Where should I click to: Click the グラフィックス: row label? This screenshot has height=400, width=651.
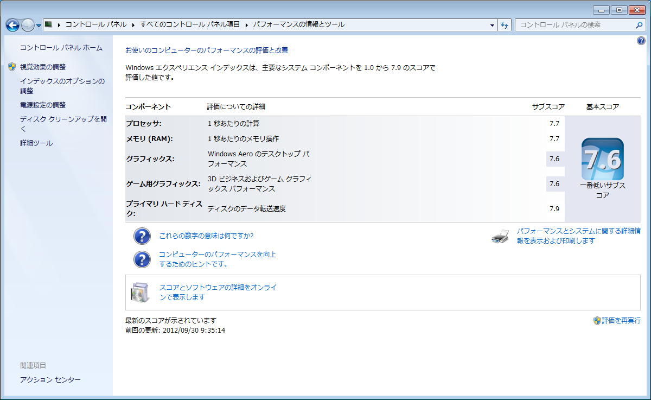[x=150, y=158]
